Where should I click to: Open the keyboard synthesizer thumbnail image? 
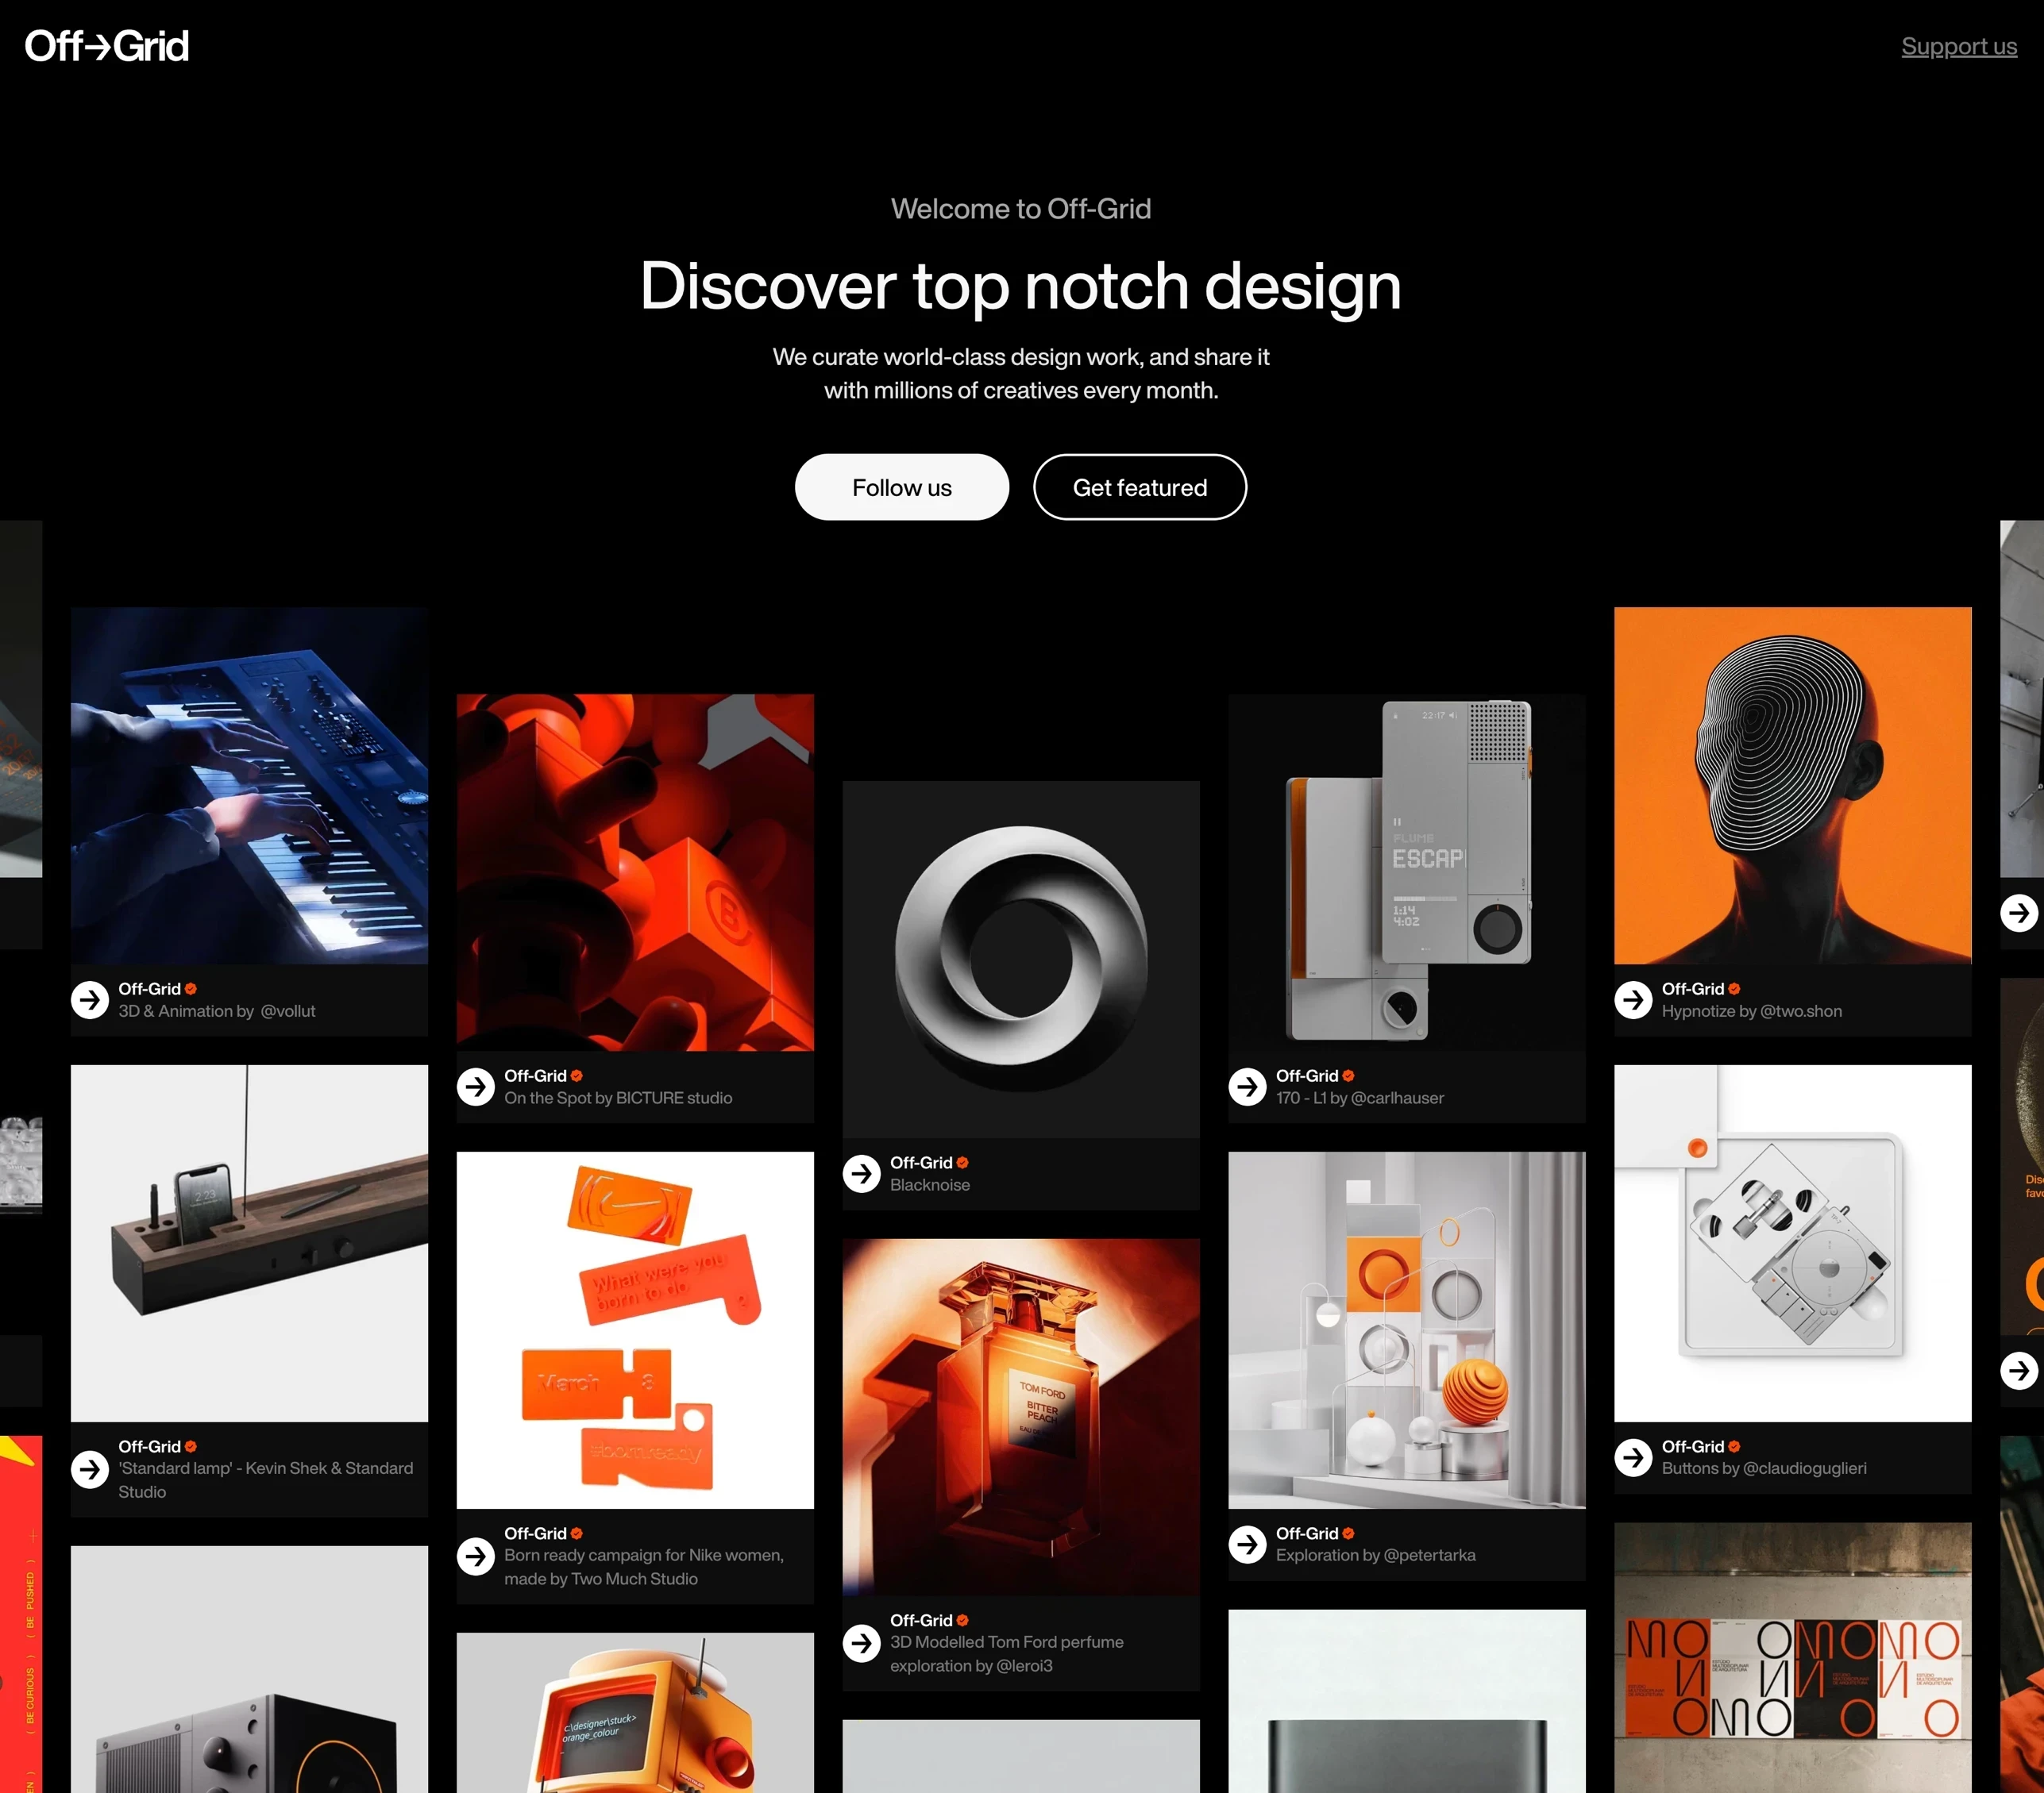[x=249, y=786]
